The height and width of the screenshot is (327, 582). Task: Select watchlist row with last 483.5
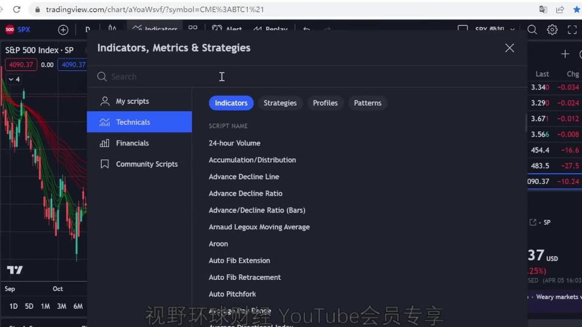pos(555,166)
